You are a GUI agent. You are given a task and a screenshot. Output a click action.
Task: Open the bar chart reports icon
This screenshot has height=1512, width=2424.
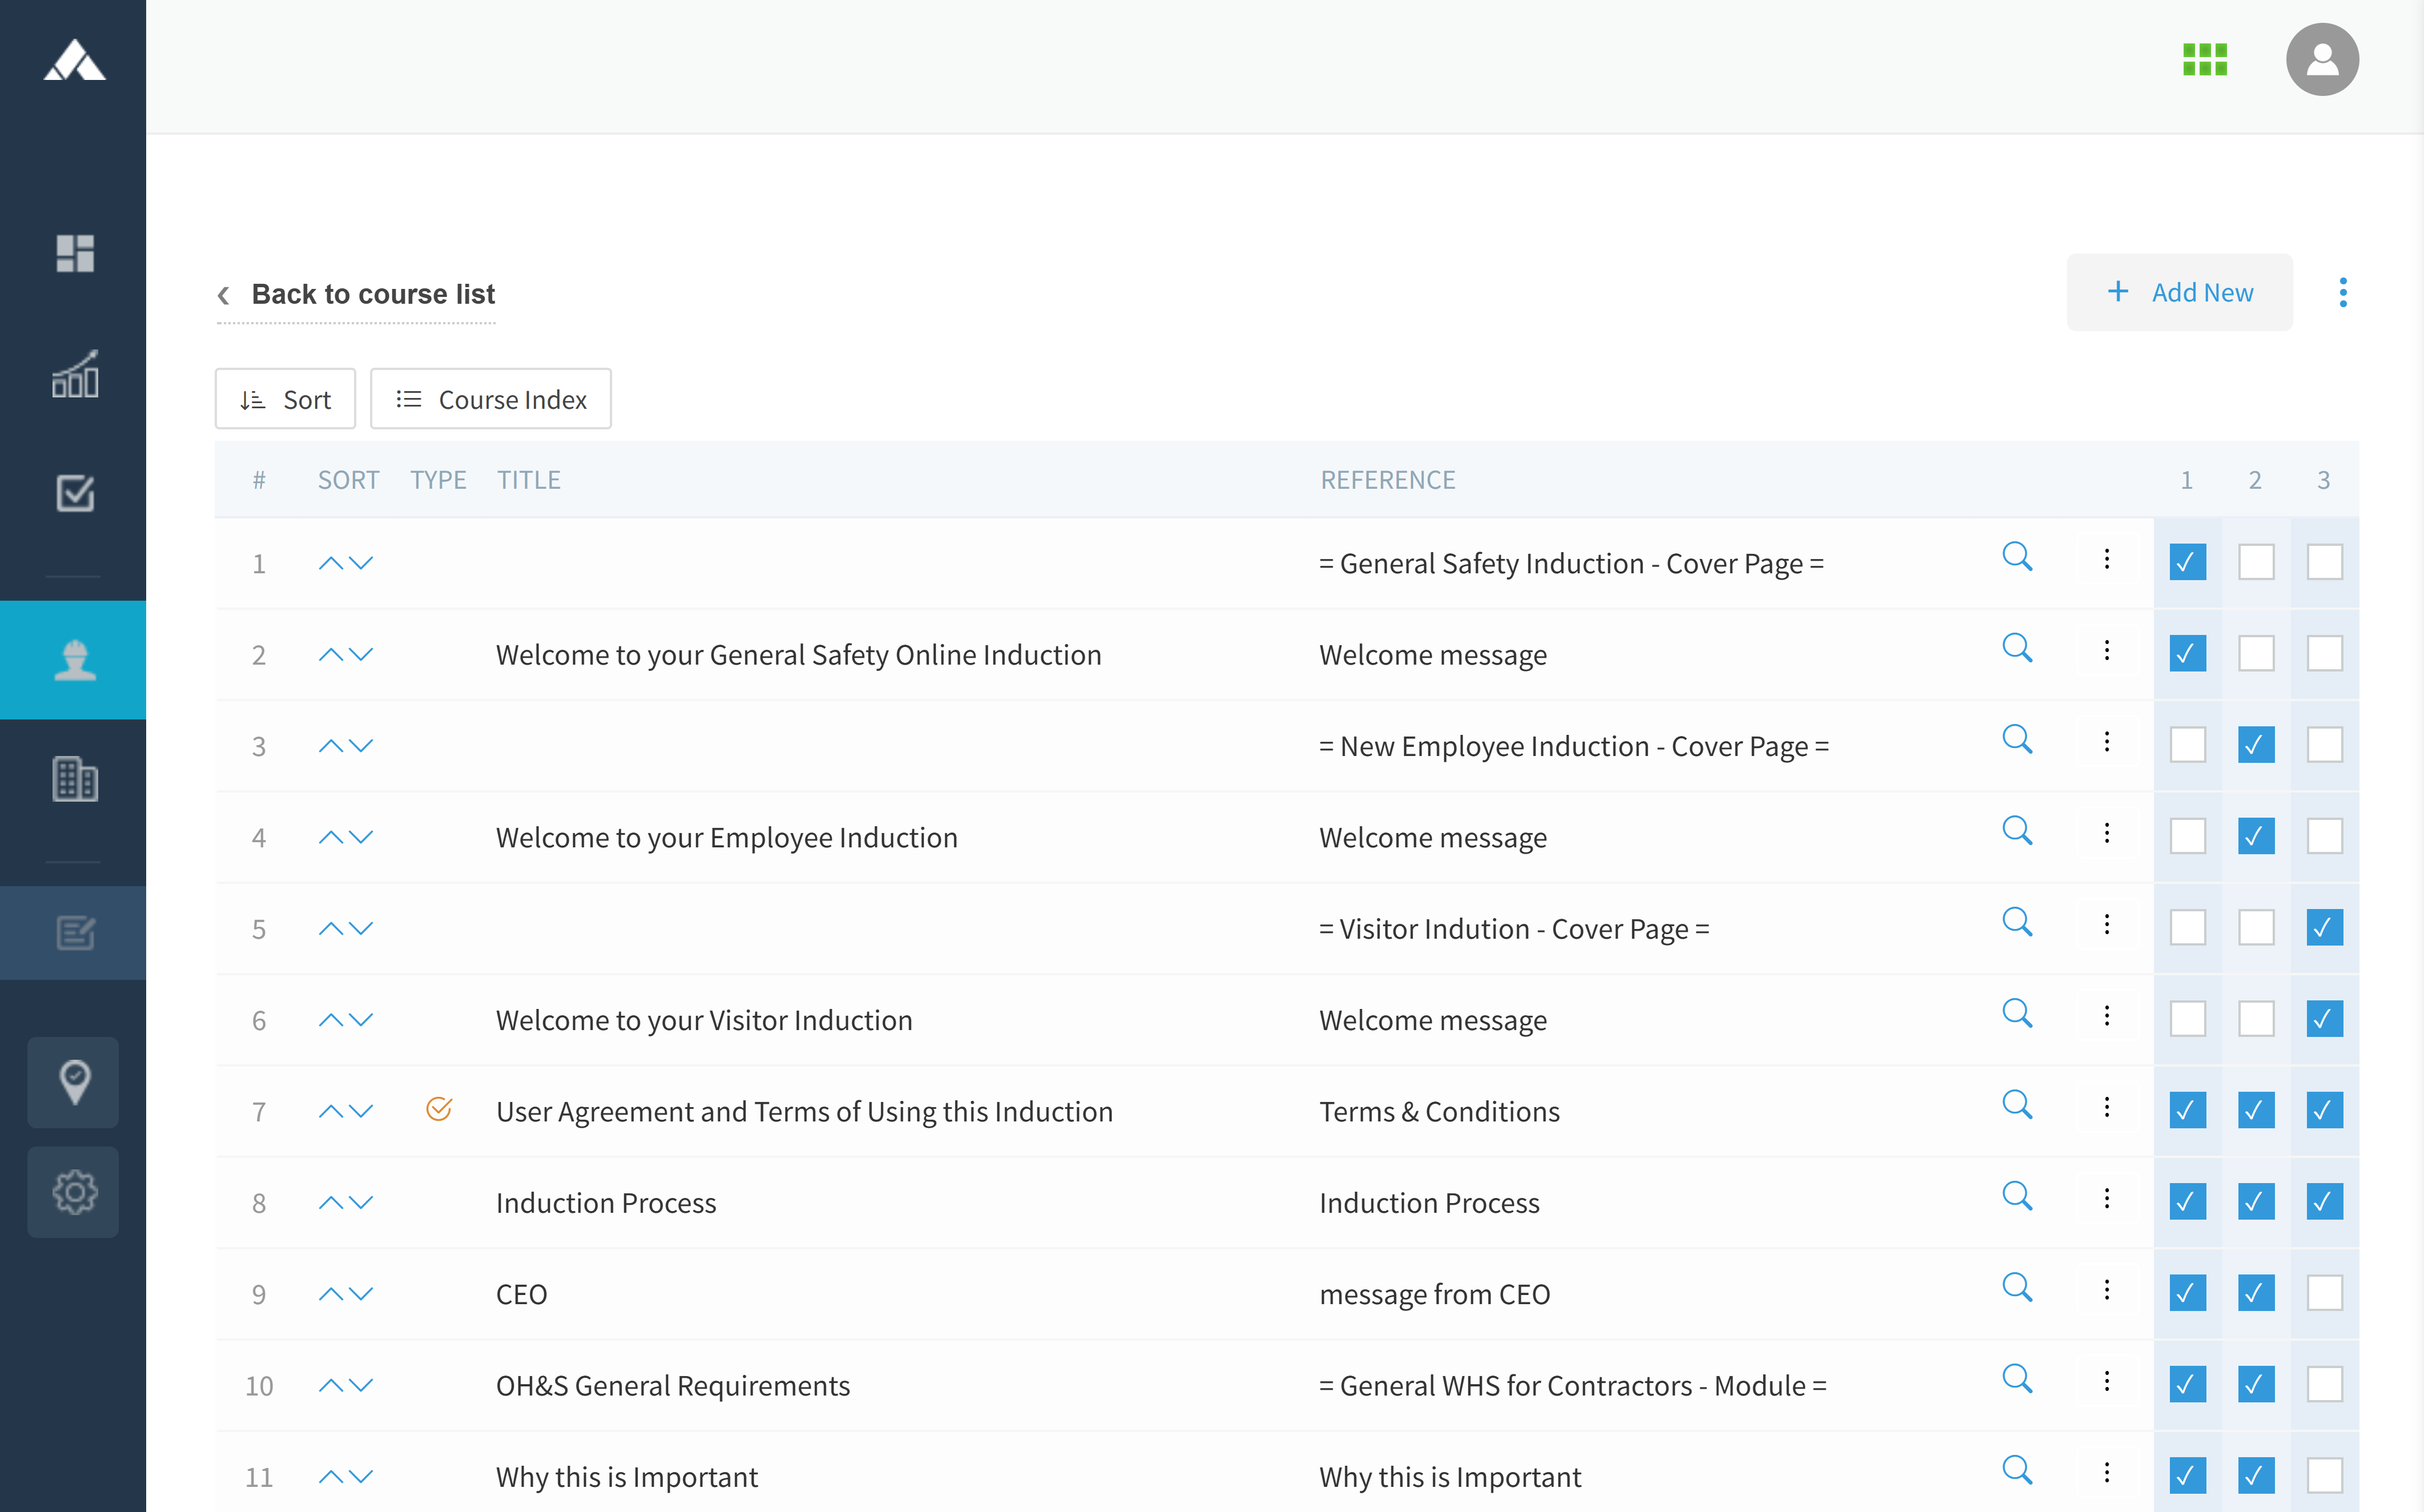75,374
